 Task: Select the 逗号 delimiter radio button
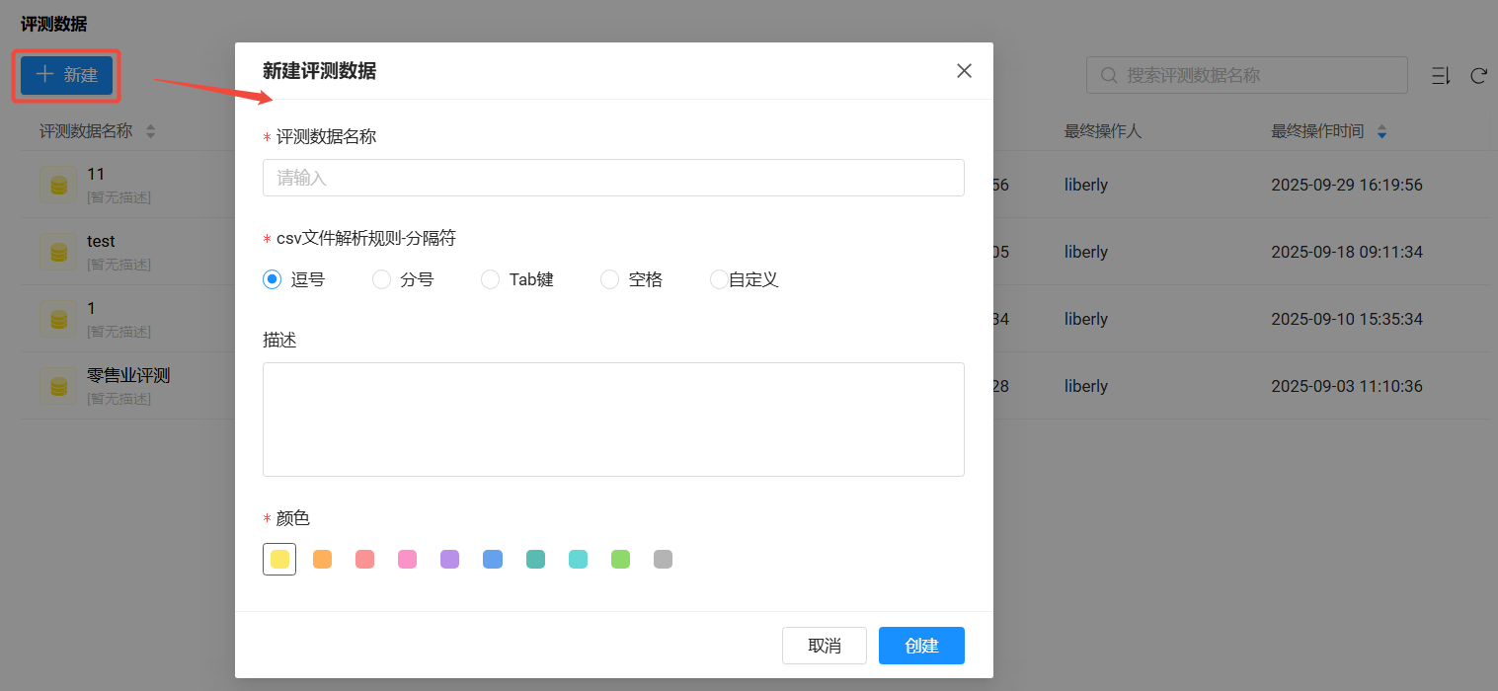click(x=273, y=280)
